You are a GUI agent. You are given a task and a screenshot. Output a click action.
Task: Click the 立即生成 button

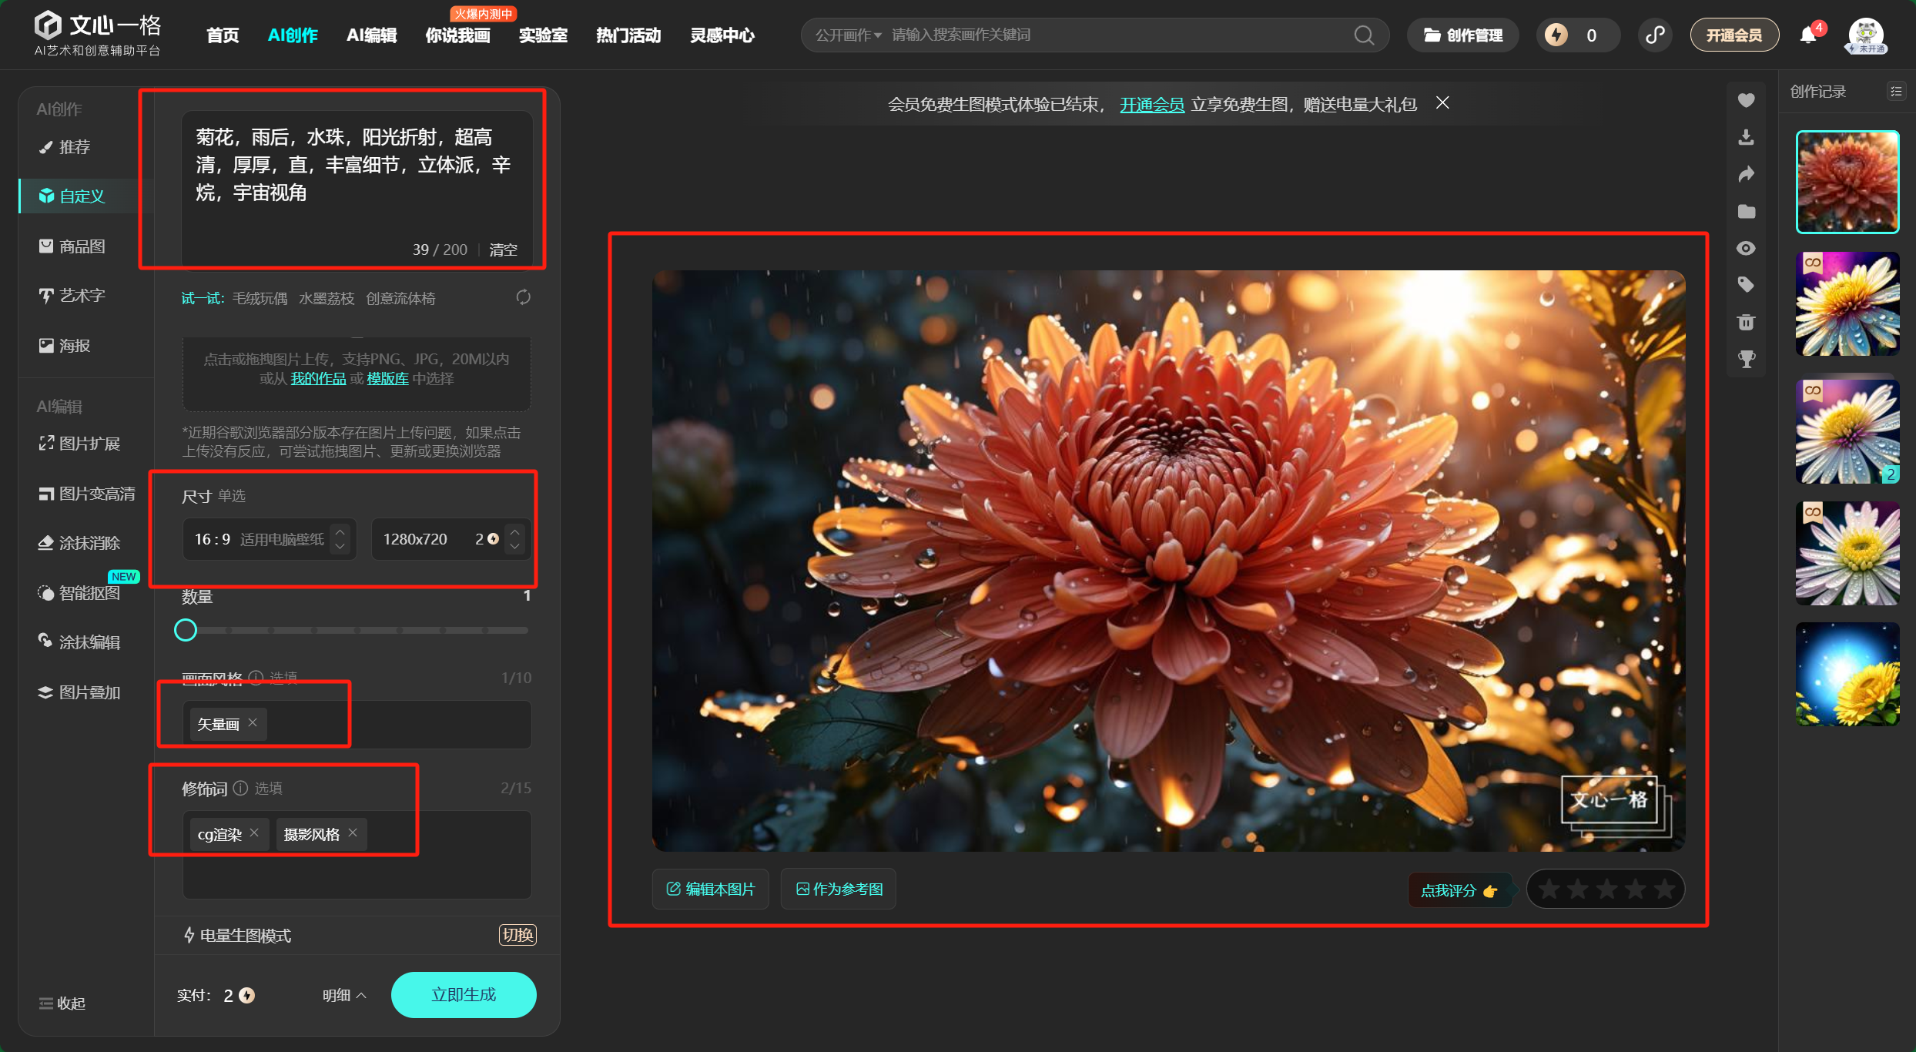[x=464, y=995]
